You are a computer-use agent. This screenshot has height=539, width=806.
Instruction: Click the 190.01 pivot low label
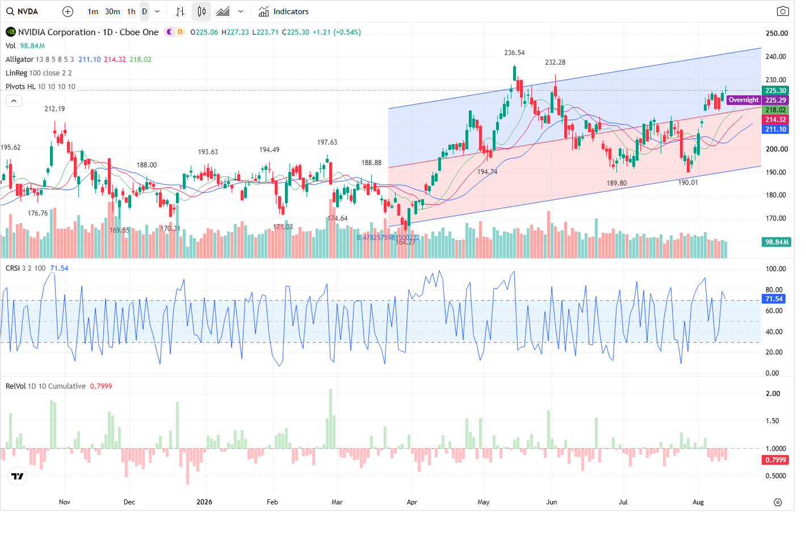(688, 183)
